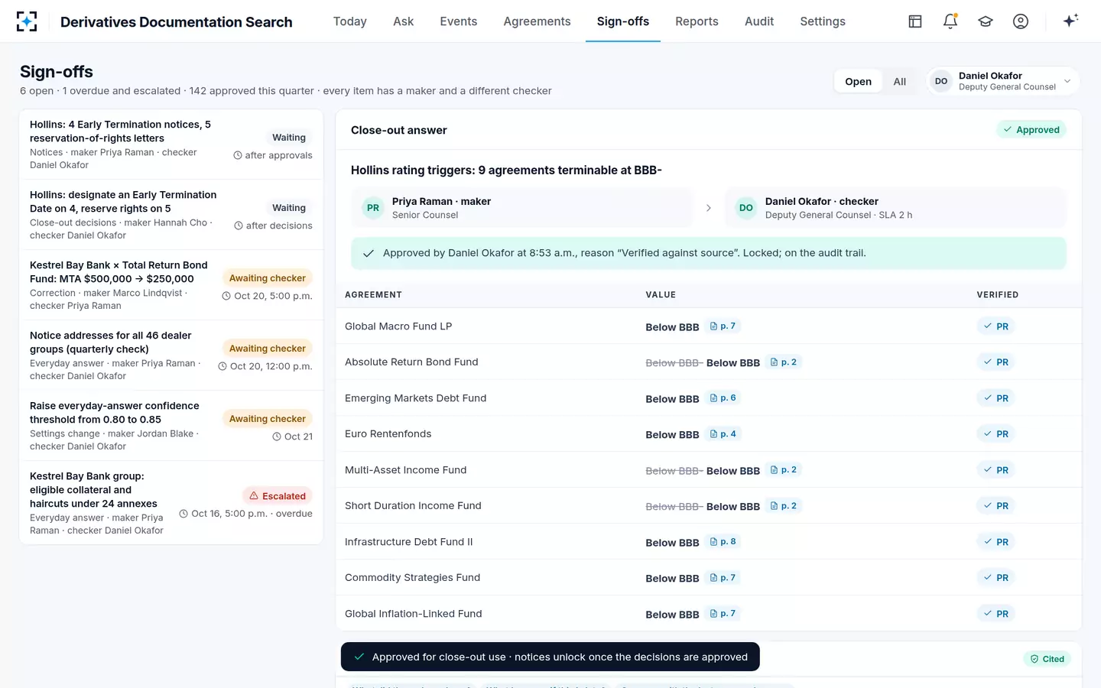Image resolution: width=1101 pixels, height=688 pixels.
Task: Open the user account profile icon
Action: (x=1021, y=21)
